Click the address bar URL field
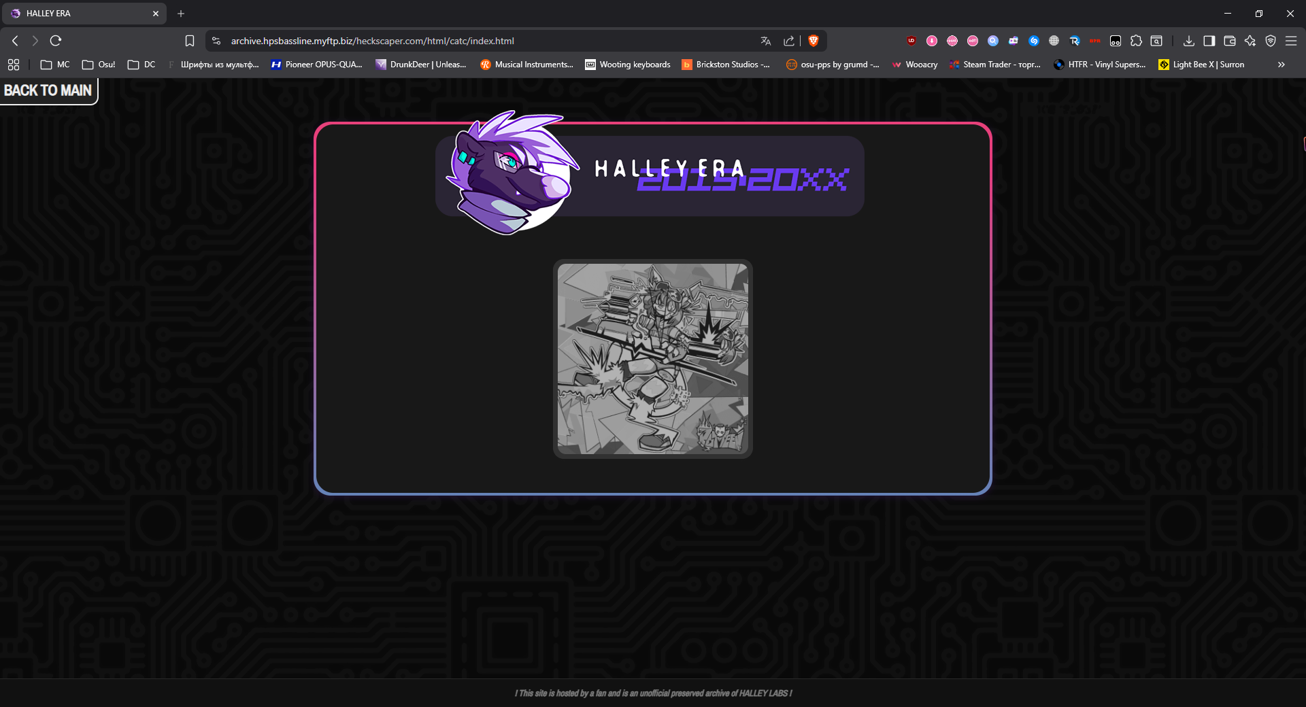This screenshot has height=707, width=1306. coord(476,41)
